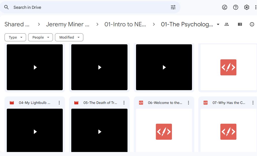Expand the Type filter dropdown
This screenshot has width=257, height=156.
click(x=15, y=37)
